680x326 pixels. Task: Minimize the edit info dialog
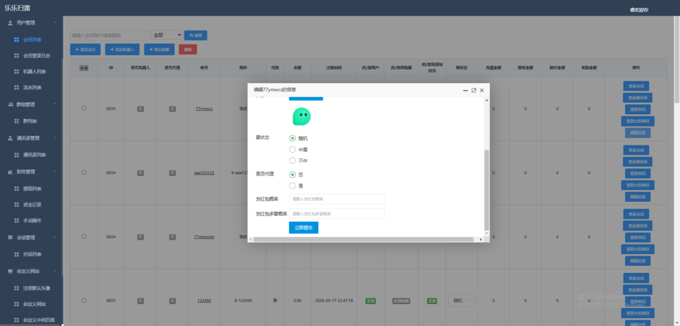coord(466,90)
